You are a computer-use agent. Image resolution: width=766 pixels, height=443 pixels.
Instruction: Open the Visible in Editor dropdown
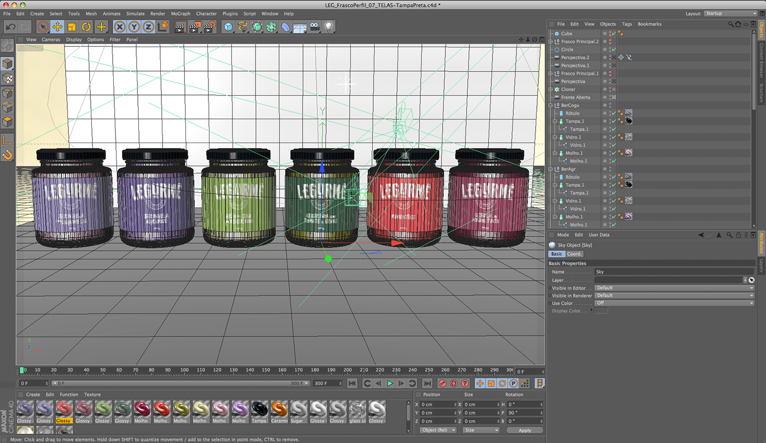tap(674, 288)
